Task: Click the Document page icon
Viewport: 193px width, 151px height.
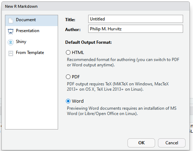Action: 11,20
